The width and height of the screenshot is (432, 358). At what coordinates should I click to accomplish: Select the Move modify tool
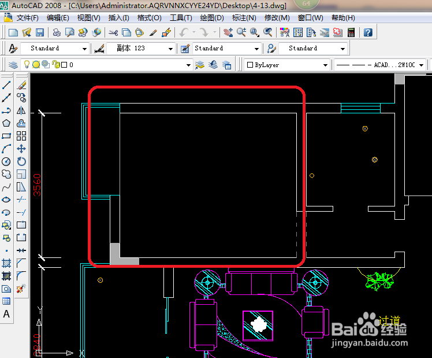[x=21, y=149]
